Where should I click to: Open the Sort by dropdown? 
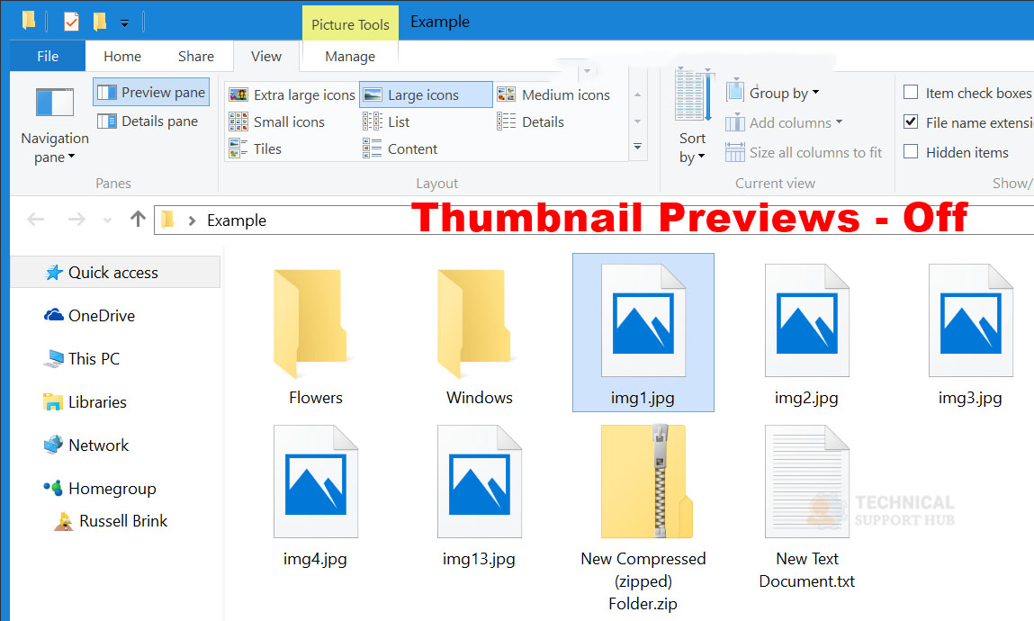(692, 117)
